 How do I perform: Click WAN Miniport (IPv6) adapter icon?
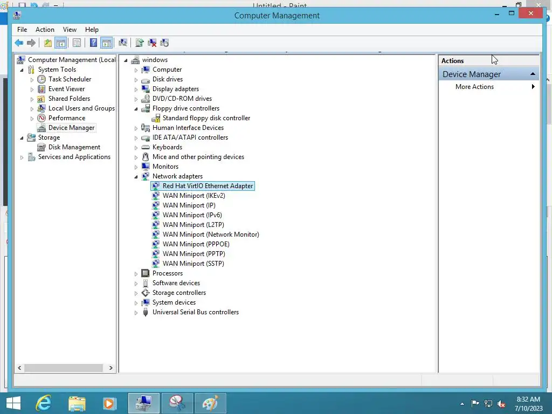156,215
